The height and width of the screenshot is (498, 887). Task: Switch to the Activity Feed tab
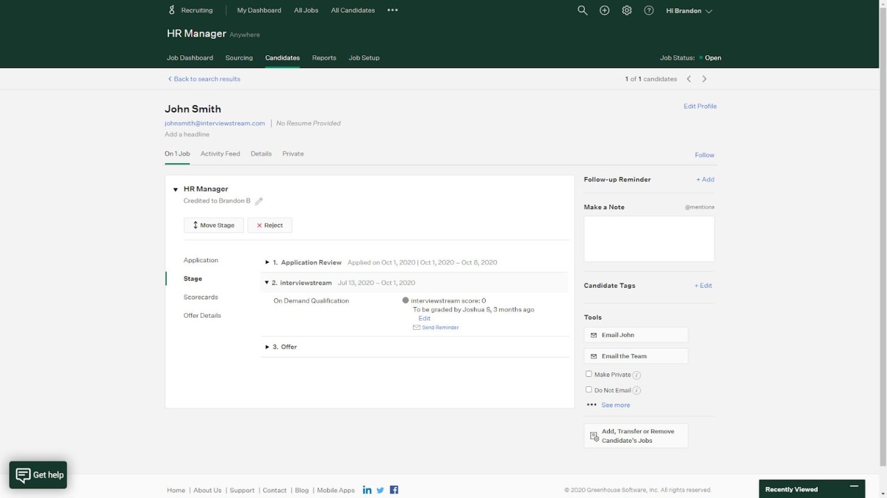coord(220,153)
